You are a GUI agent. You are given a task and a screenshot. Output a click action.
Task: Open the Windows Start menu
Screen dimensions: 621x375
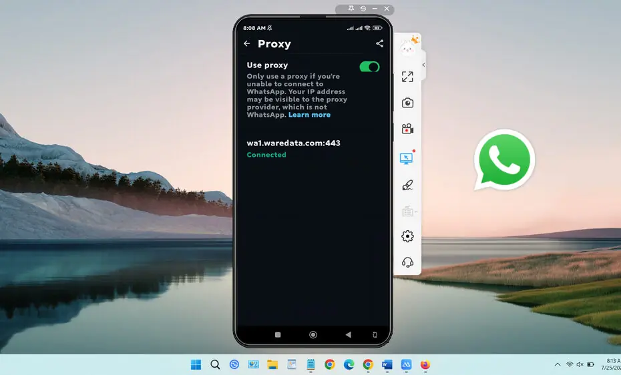[196, 364]
